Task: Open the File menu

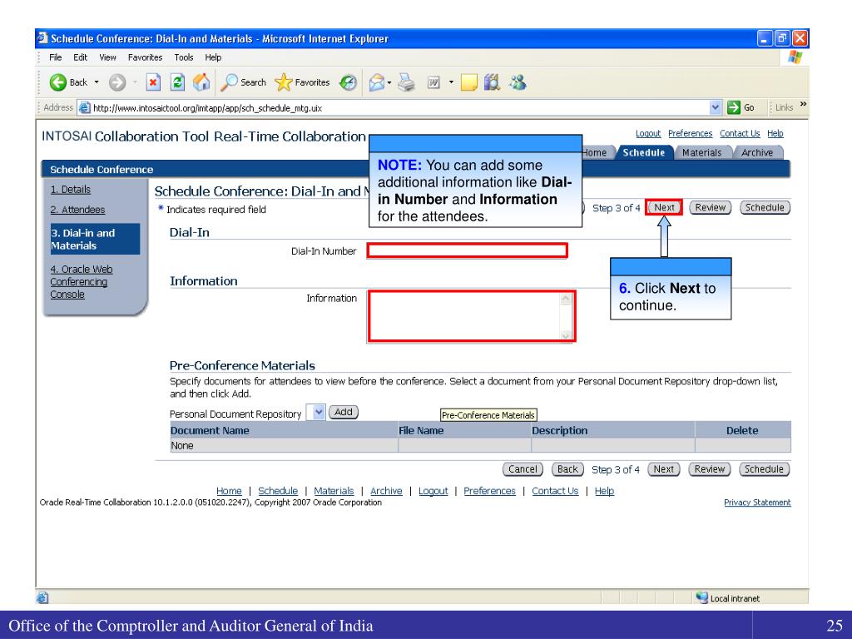Action: tap(56, 57)
